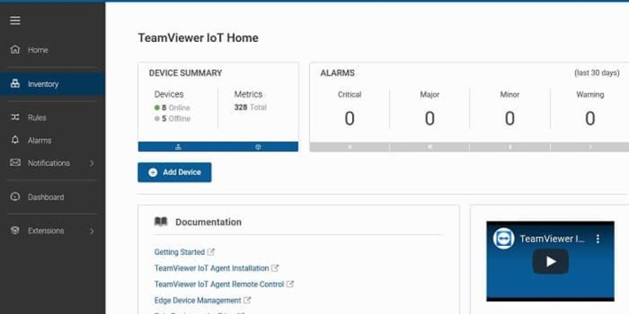Open TeamViewer IoT Agent Installation link

pos(211,268)
